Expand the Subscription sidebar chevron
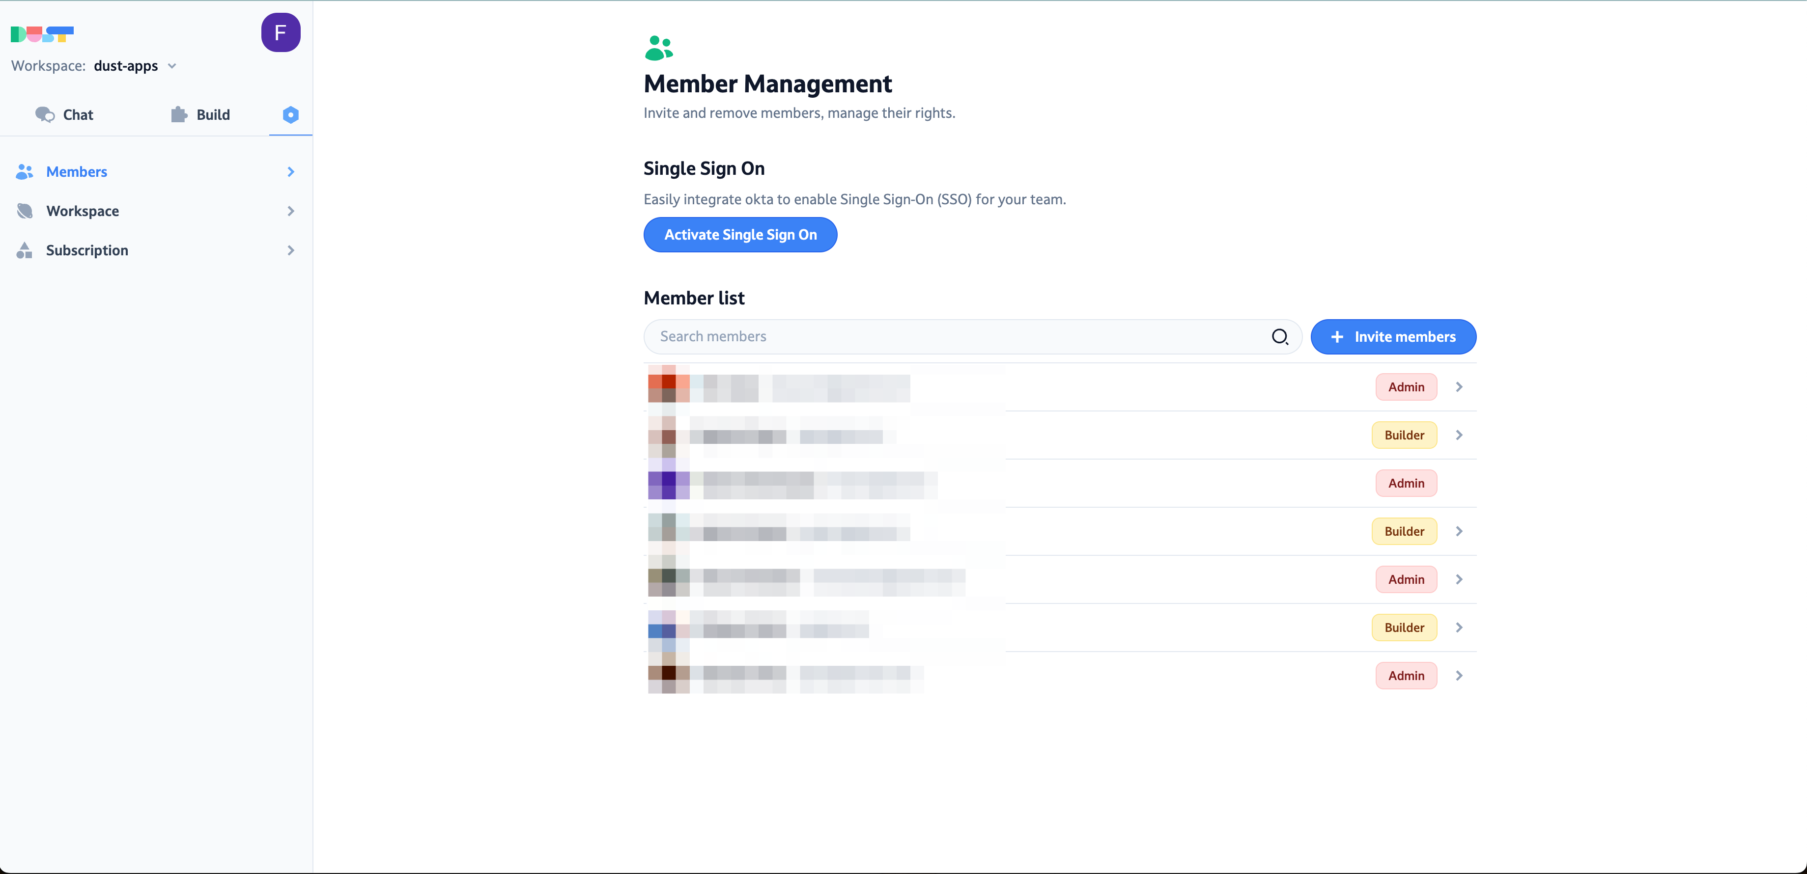The height and width of the screenshot is (874, 1807). (x=290, y=250)
